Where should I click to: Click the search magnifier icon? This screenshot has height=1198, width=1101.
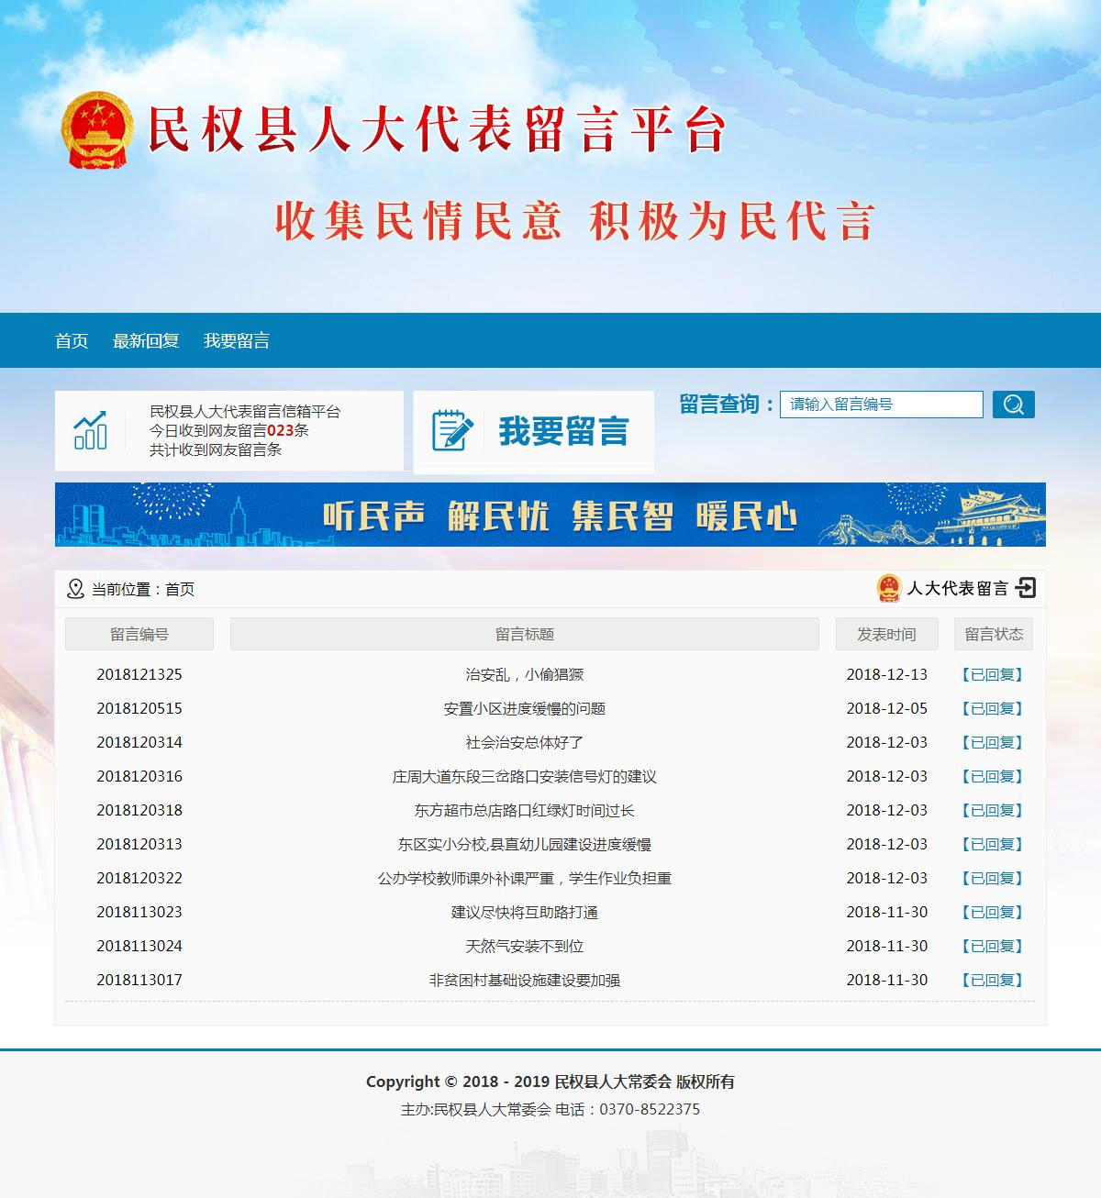(x=1013, y=404)
